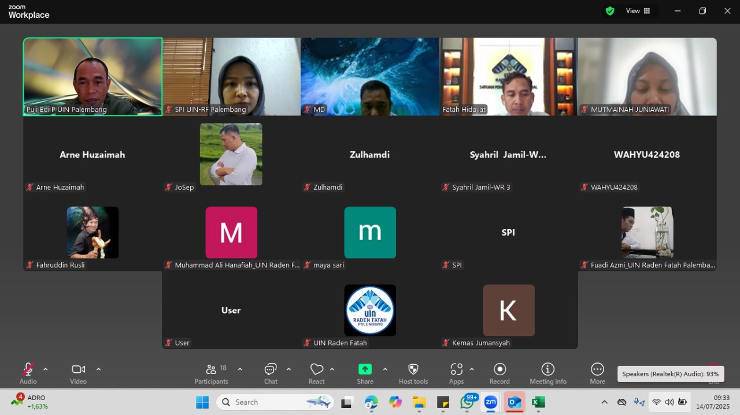Open File Explorer from the taskbar
This screenshot has height=415, width=740.
click(x=419, y=402)
